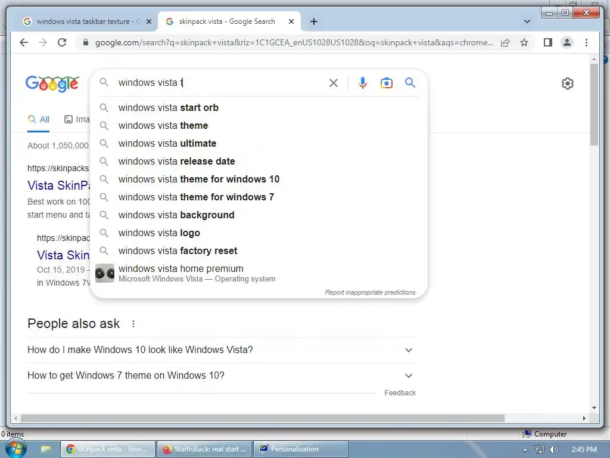This screenshot has height=458, width=610.
Task: Bookmark this page with the star icon
Action: pos(524,42)
